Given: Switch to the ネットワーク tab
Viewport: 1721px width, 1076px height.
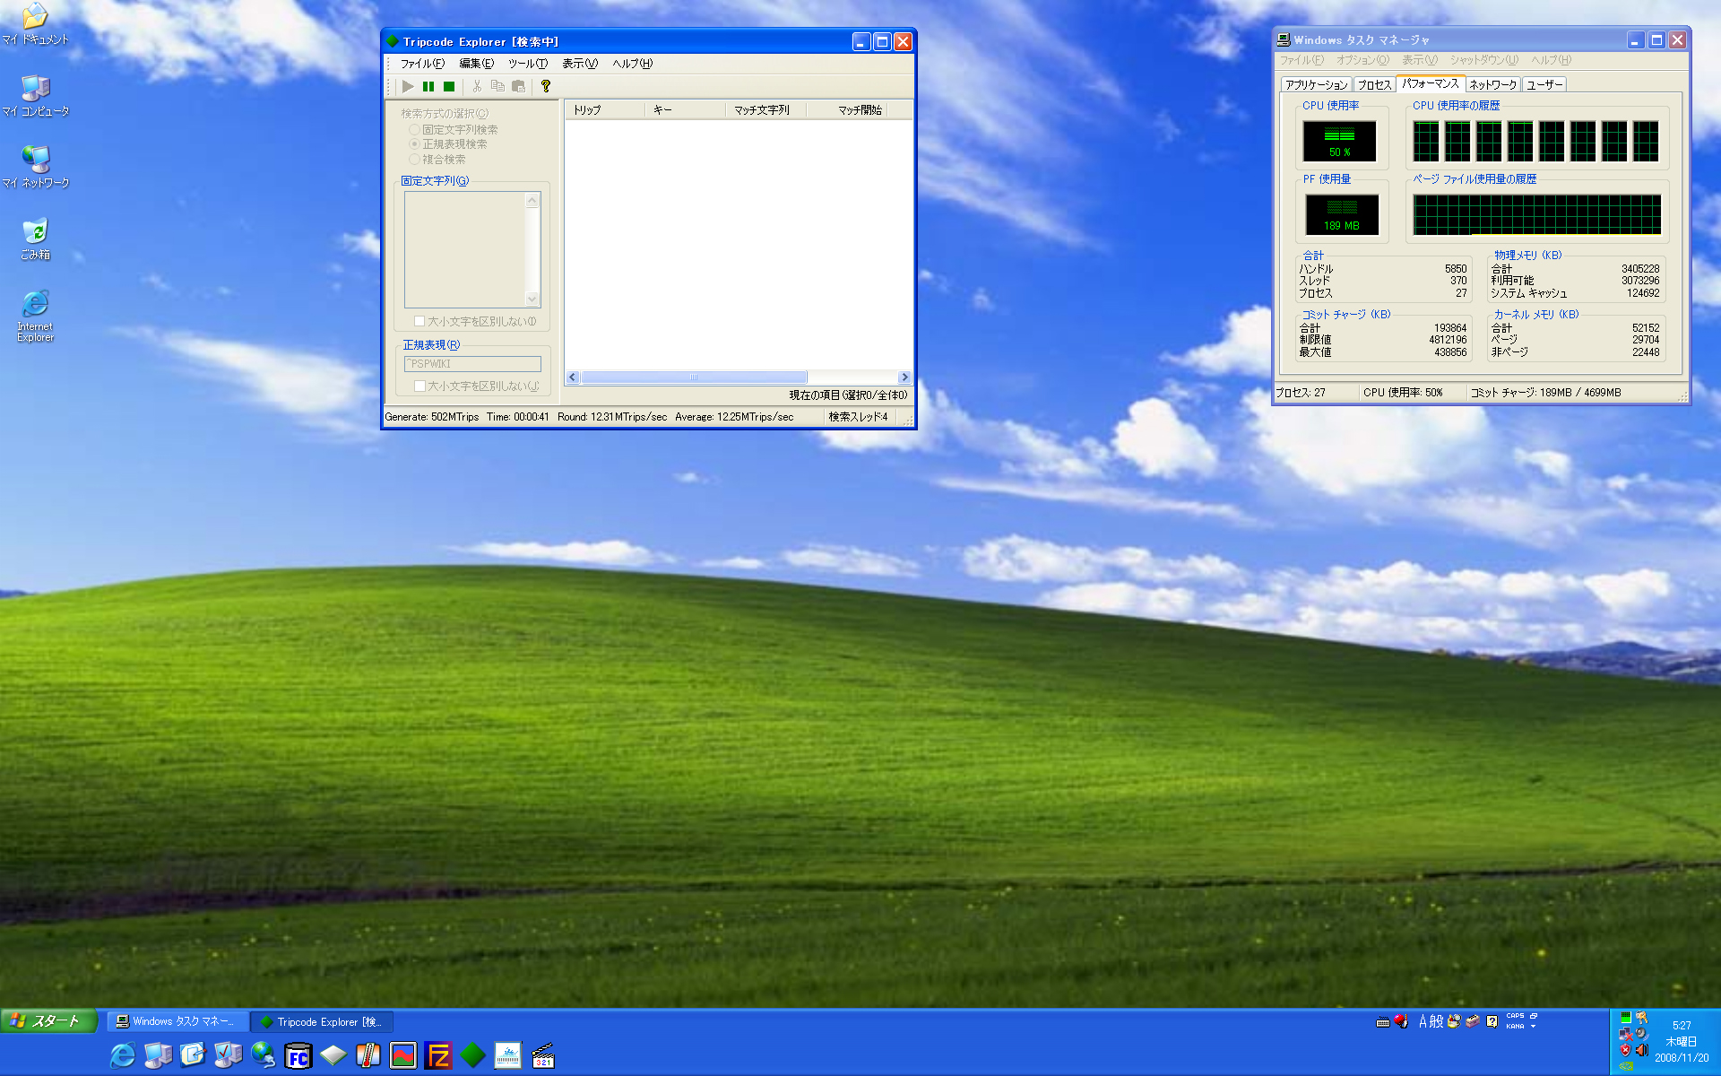Looking at the screenshot, I should (x=1492, y=85).
